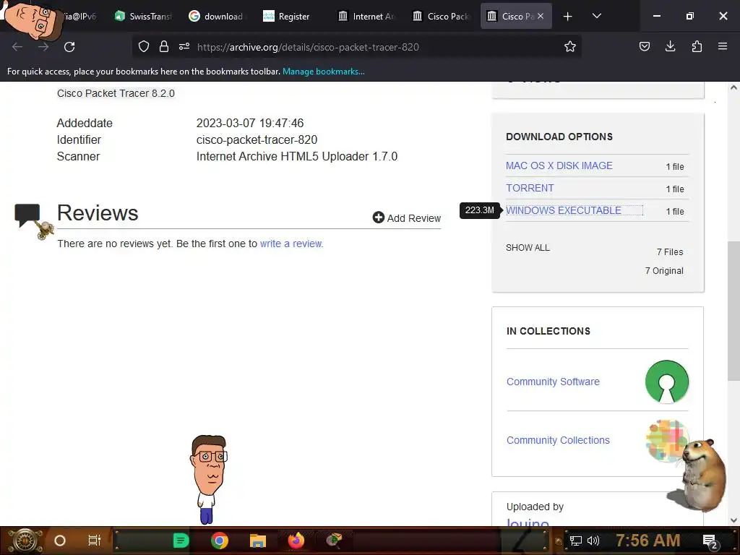Image resolution: width=740 pixels, height=555 pixels.
Task: Save page to Pocket
Action: point(645,46)
